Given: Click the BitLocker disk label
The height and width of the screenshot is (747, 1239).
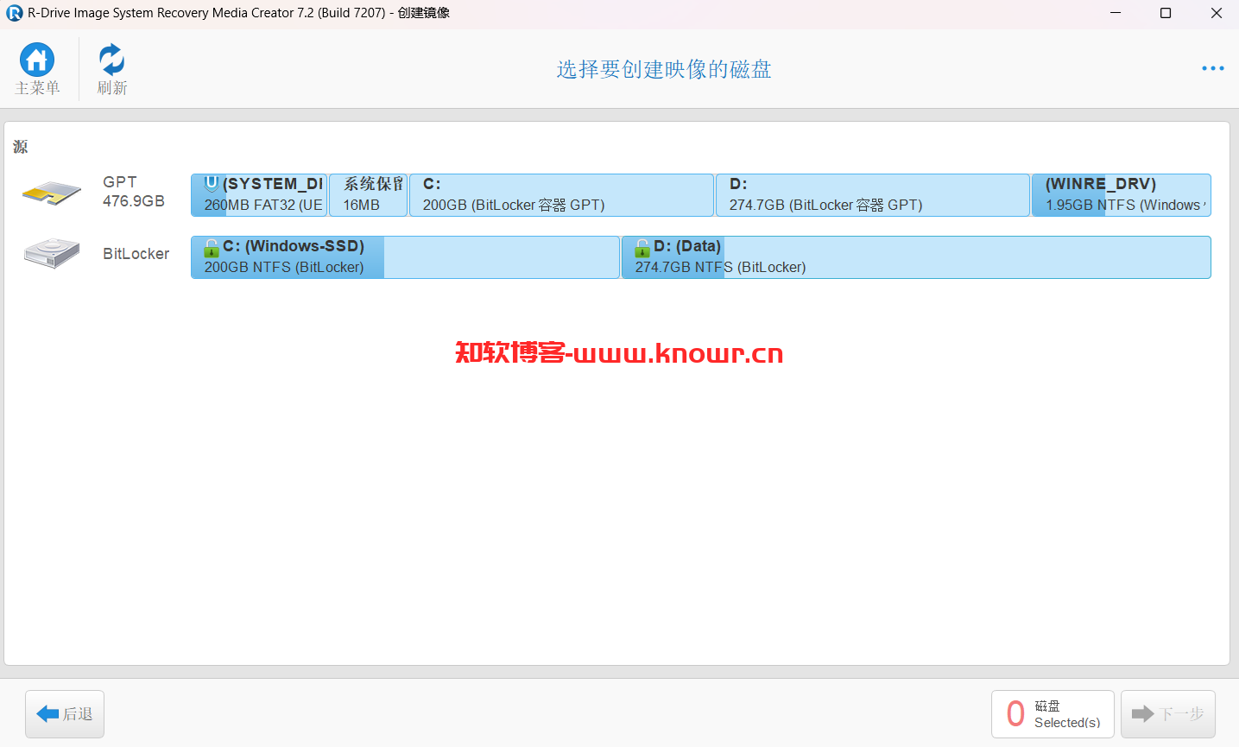Looking at the screenshot, I should [136, 254].
